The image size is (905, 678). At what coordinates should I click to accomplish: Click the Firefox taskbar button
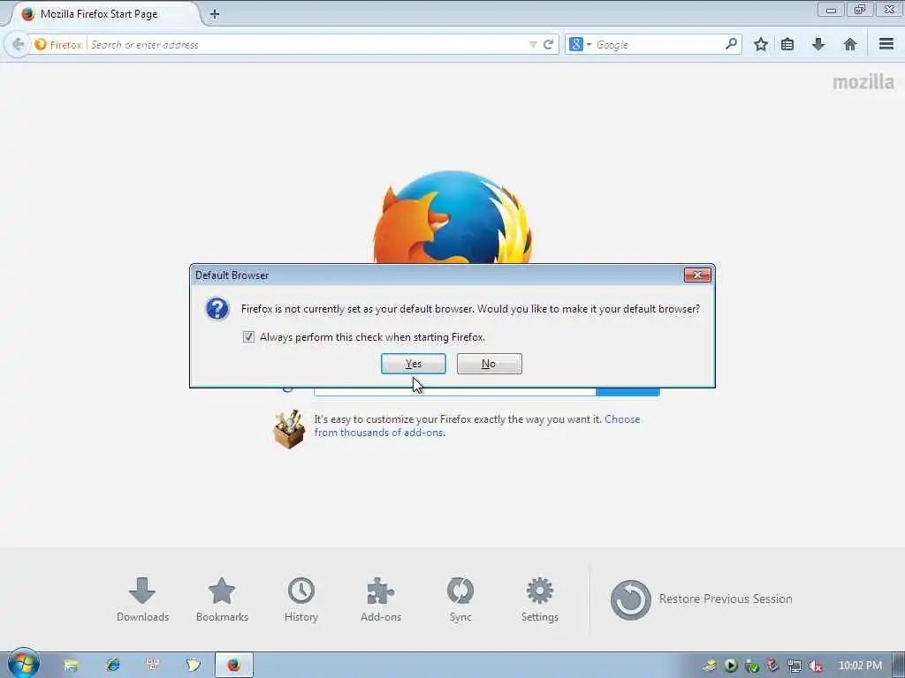coord(233,666)
